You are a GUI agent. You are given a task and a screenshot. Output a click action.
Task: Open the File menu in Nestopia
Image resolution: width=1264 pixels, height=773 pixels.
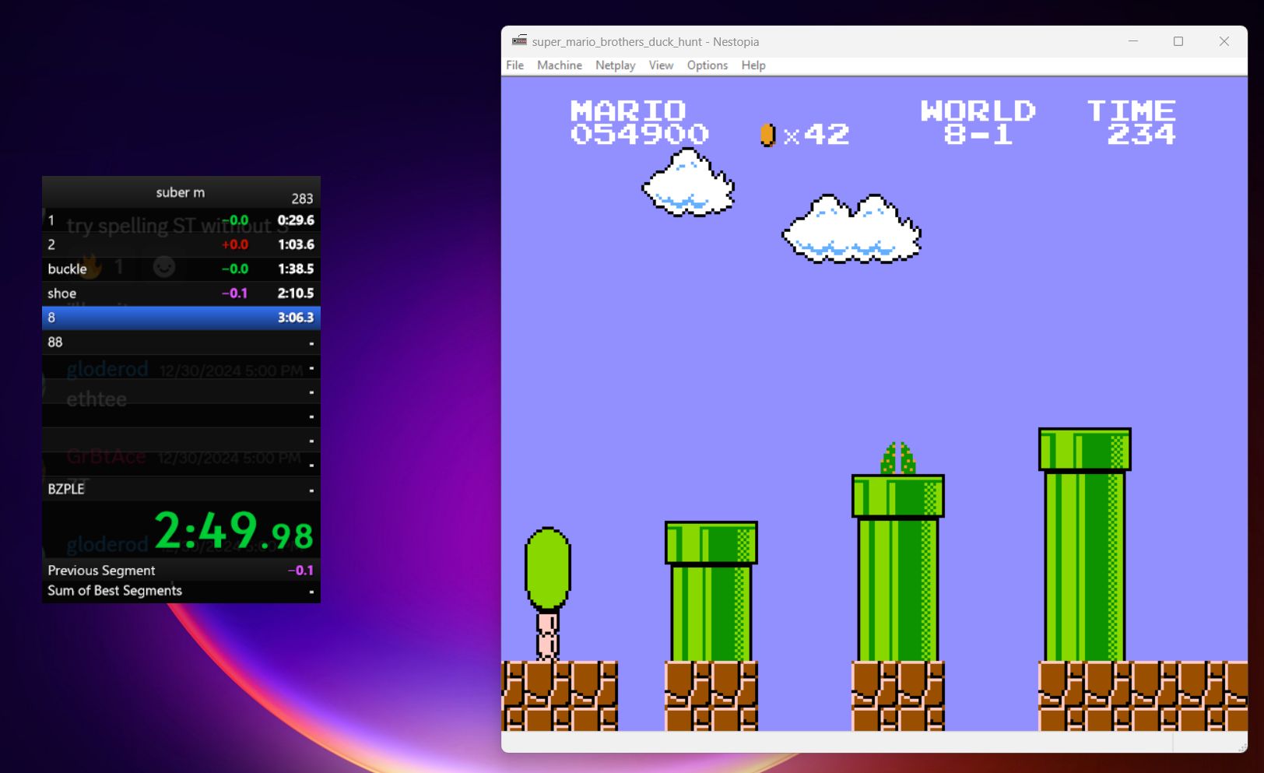[515, 65]
